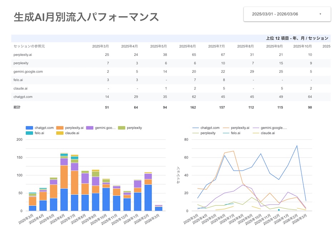Click the 2025年8月 stacked bar in bar chart

(85, 191)
